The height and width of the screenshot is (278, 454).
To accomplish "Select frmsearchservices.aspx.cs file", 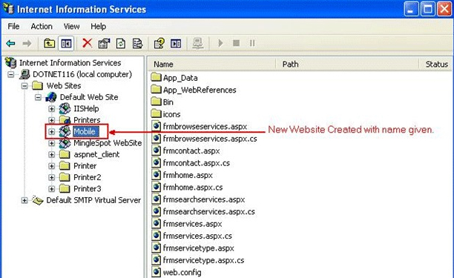I will point(208,211).
